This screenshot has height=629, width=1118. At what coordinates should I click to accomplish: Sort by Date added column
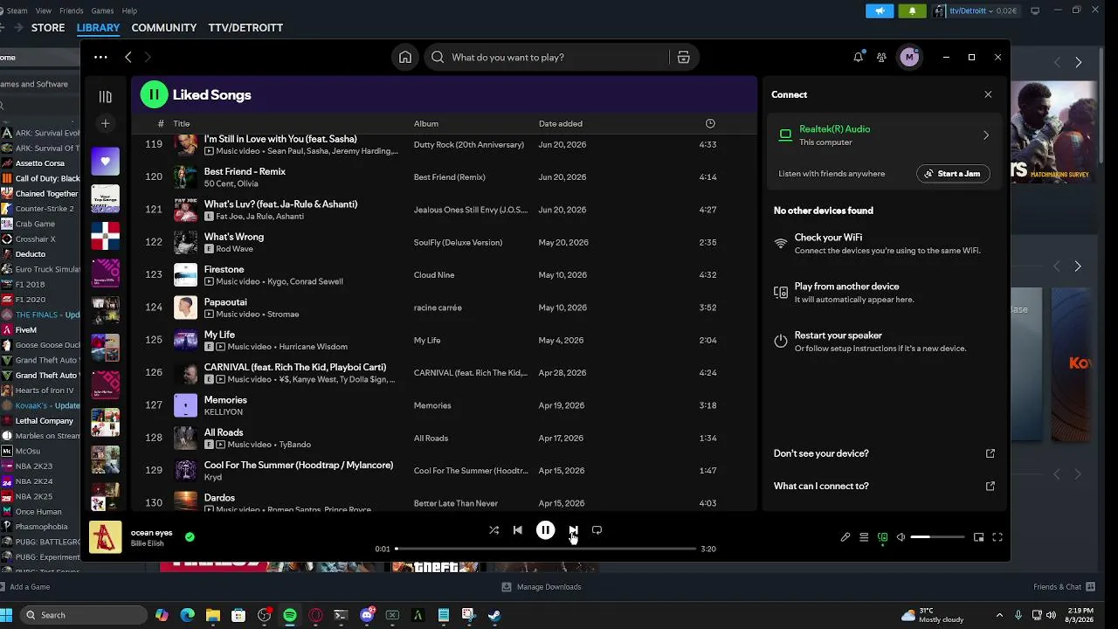click(561, 124)
